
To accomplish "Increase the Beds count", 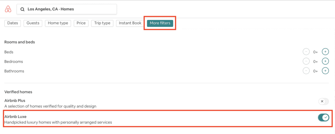I will (x=325, y=52).
